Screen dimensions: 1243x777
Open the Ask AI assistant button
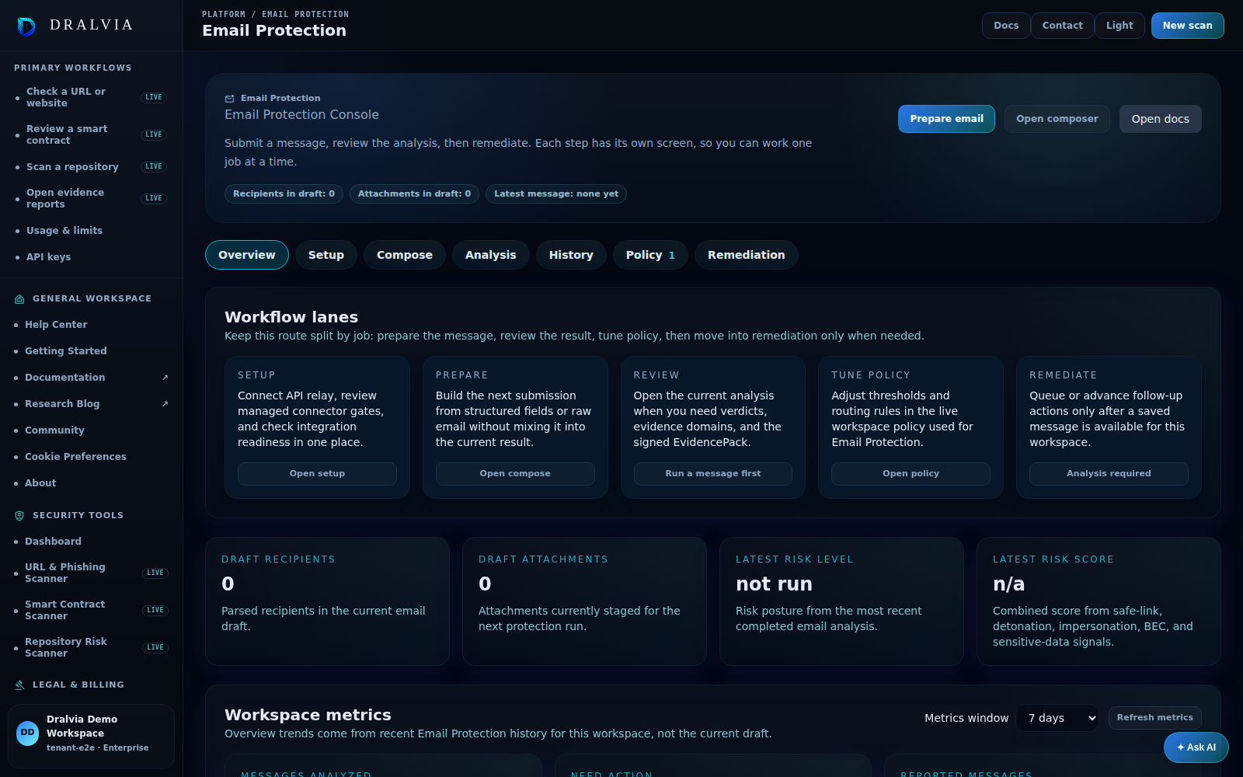coord(1196,747)
